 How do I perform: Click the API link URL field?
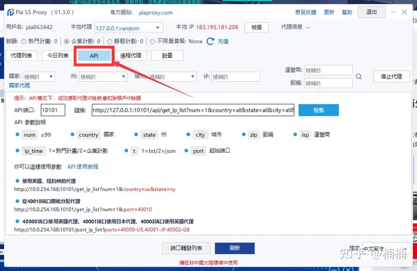(193, 110)
